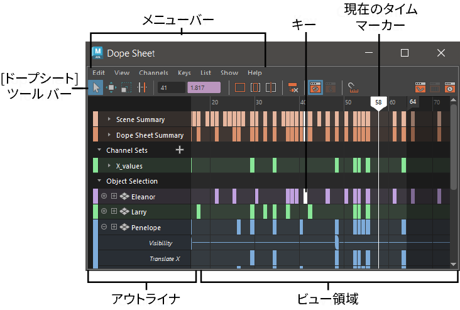460x310 pixels.
Task: Expand Eleanor's circle plus toggle
Action: pos(104,196)
